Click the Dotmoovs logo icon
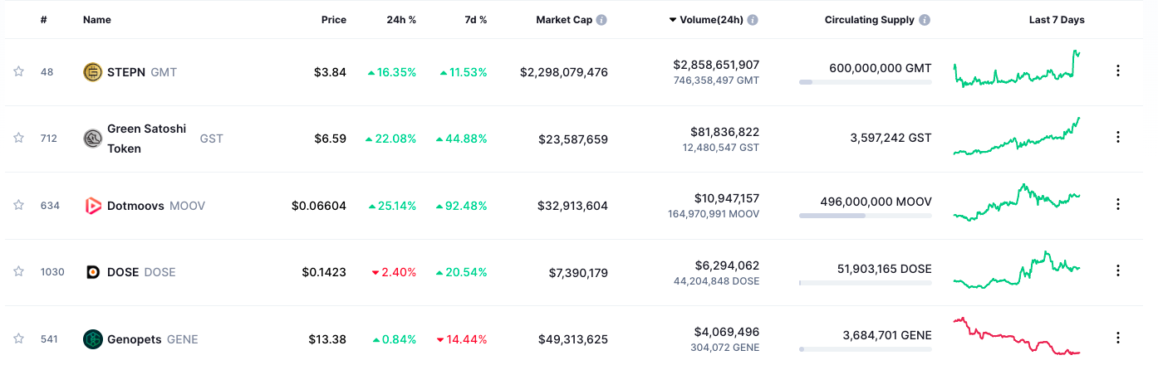 [x=93, y=206]
